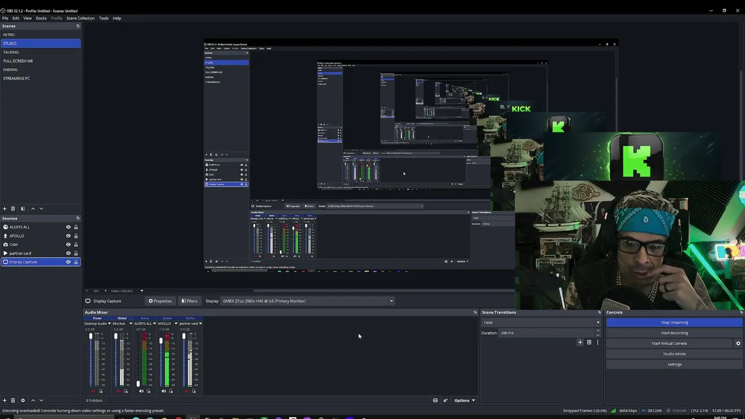The height and width of the screenshot is (419, 745).
Task: Open source properties gear in Sources toolbar
Action: click(23, 400)
